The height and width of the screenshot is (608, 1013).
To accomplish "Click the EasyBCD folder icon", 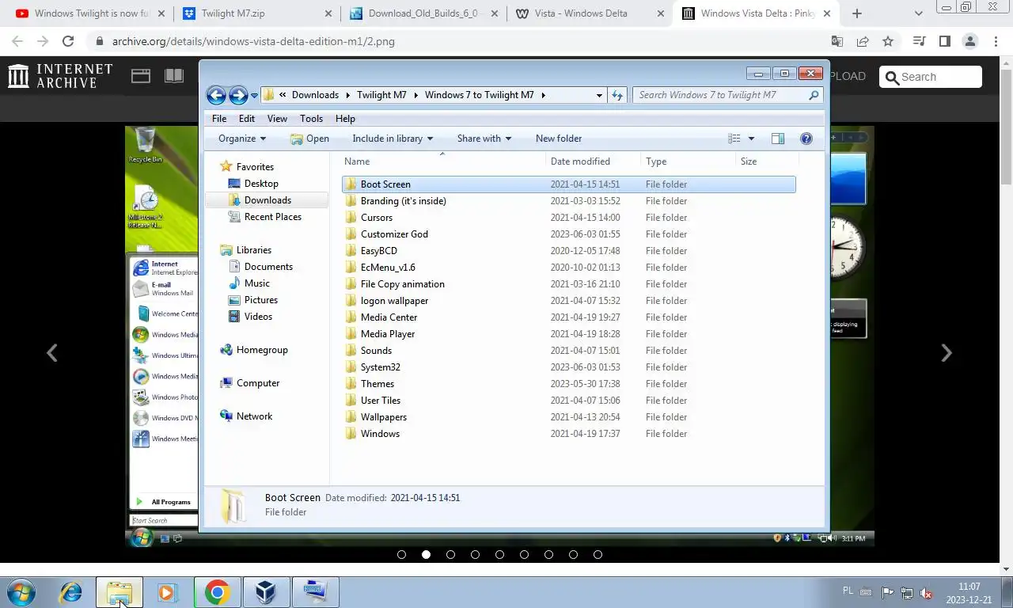I will pyautogui.click(x=351, y=251).
